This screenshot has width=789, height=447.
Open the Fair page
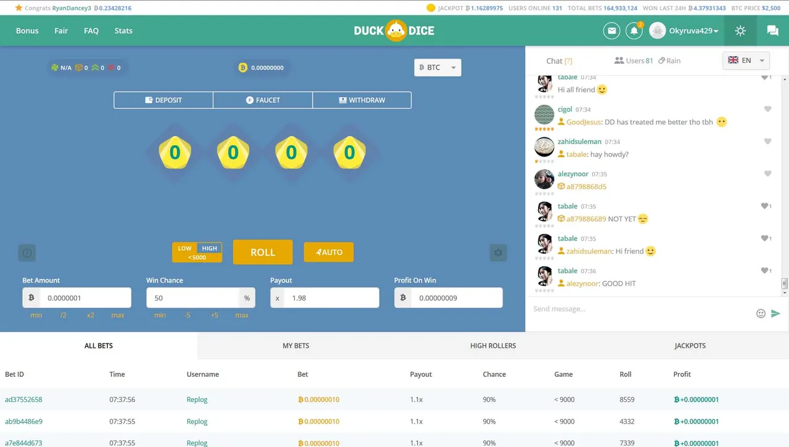pyautogui.click(x=61, y=31)
